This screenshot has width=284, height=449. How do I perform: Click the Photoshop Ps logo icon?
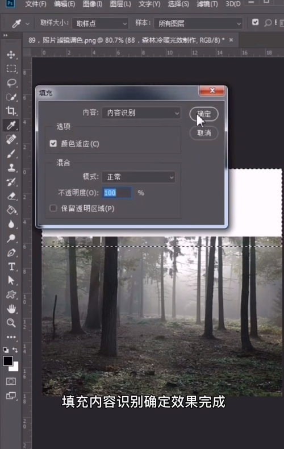[x=10, y=3]
